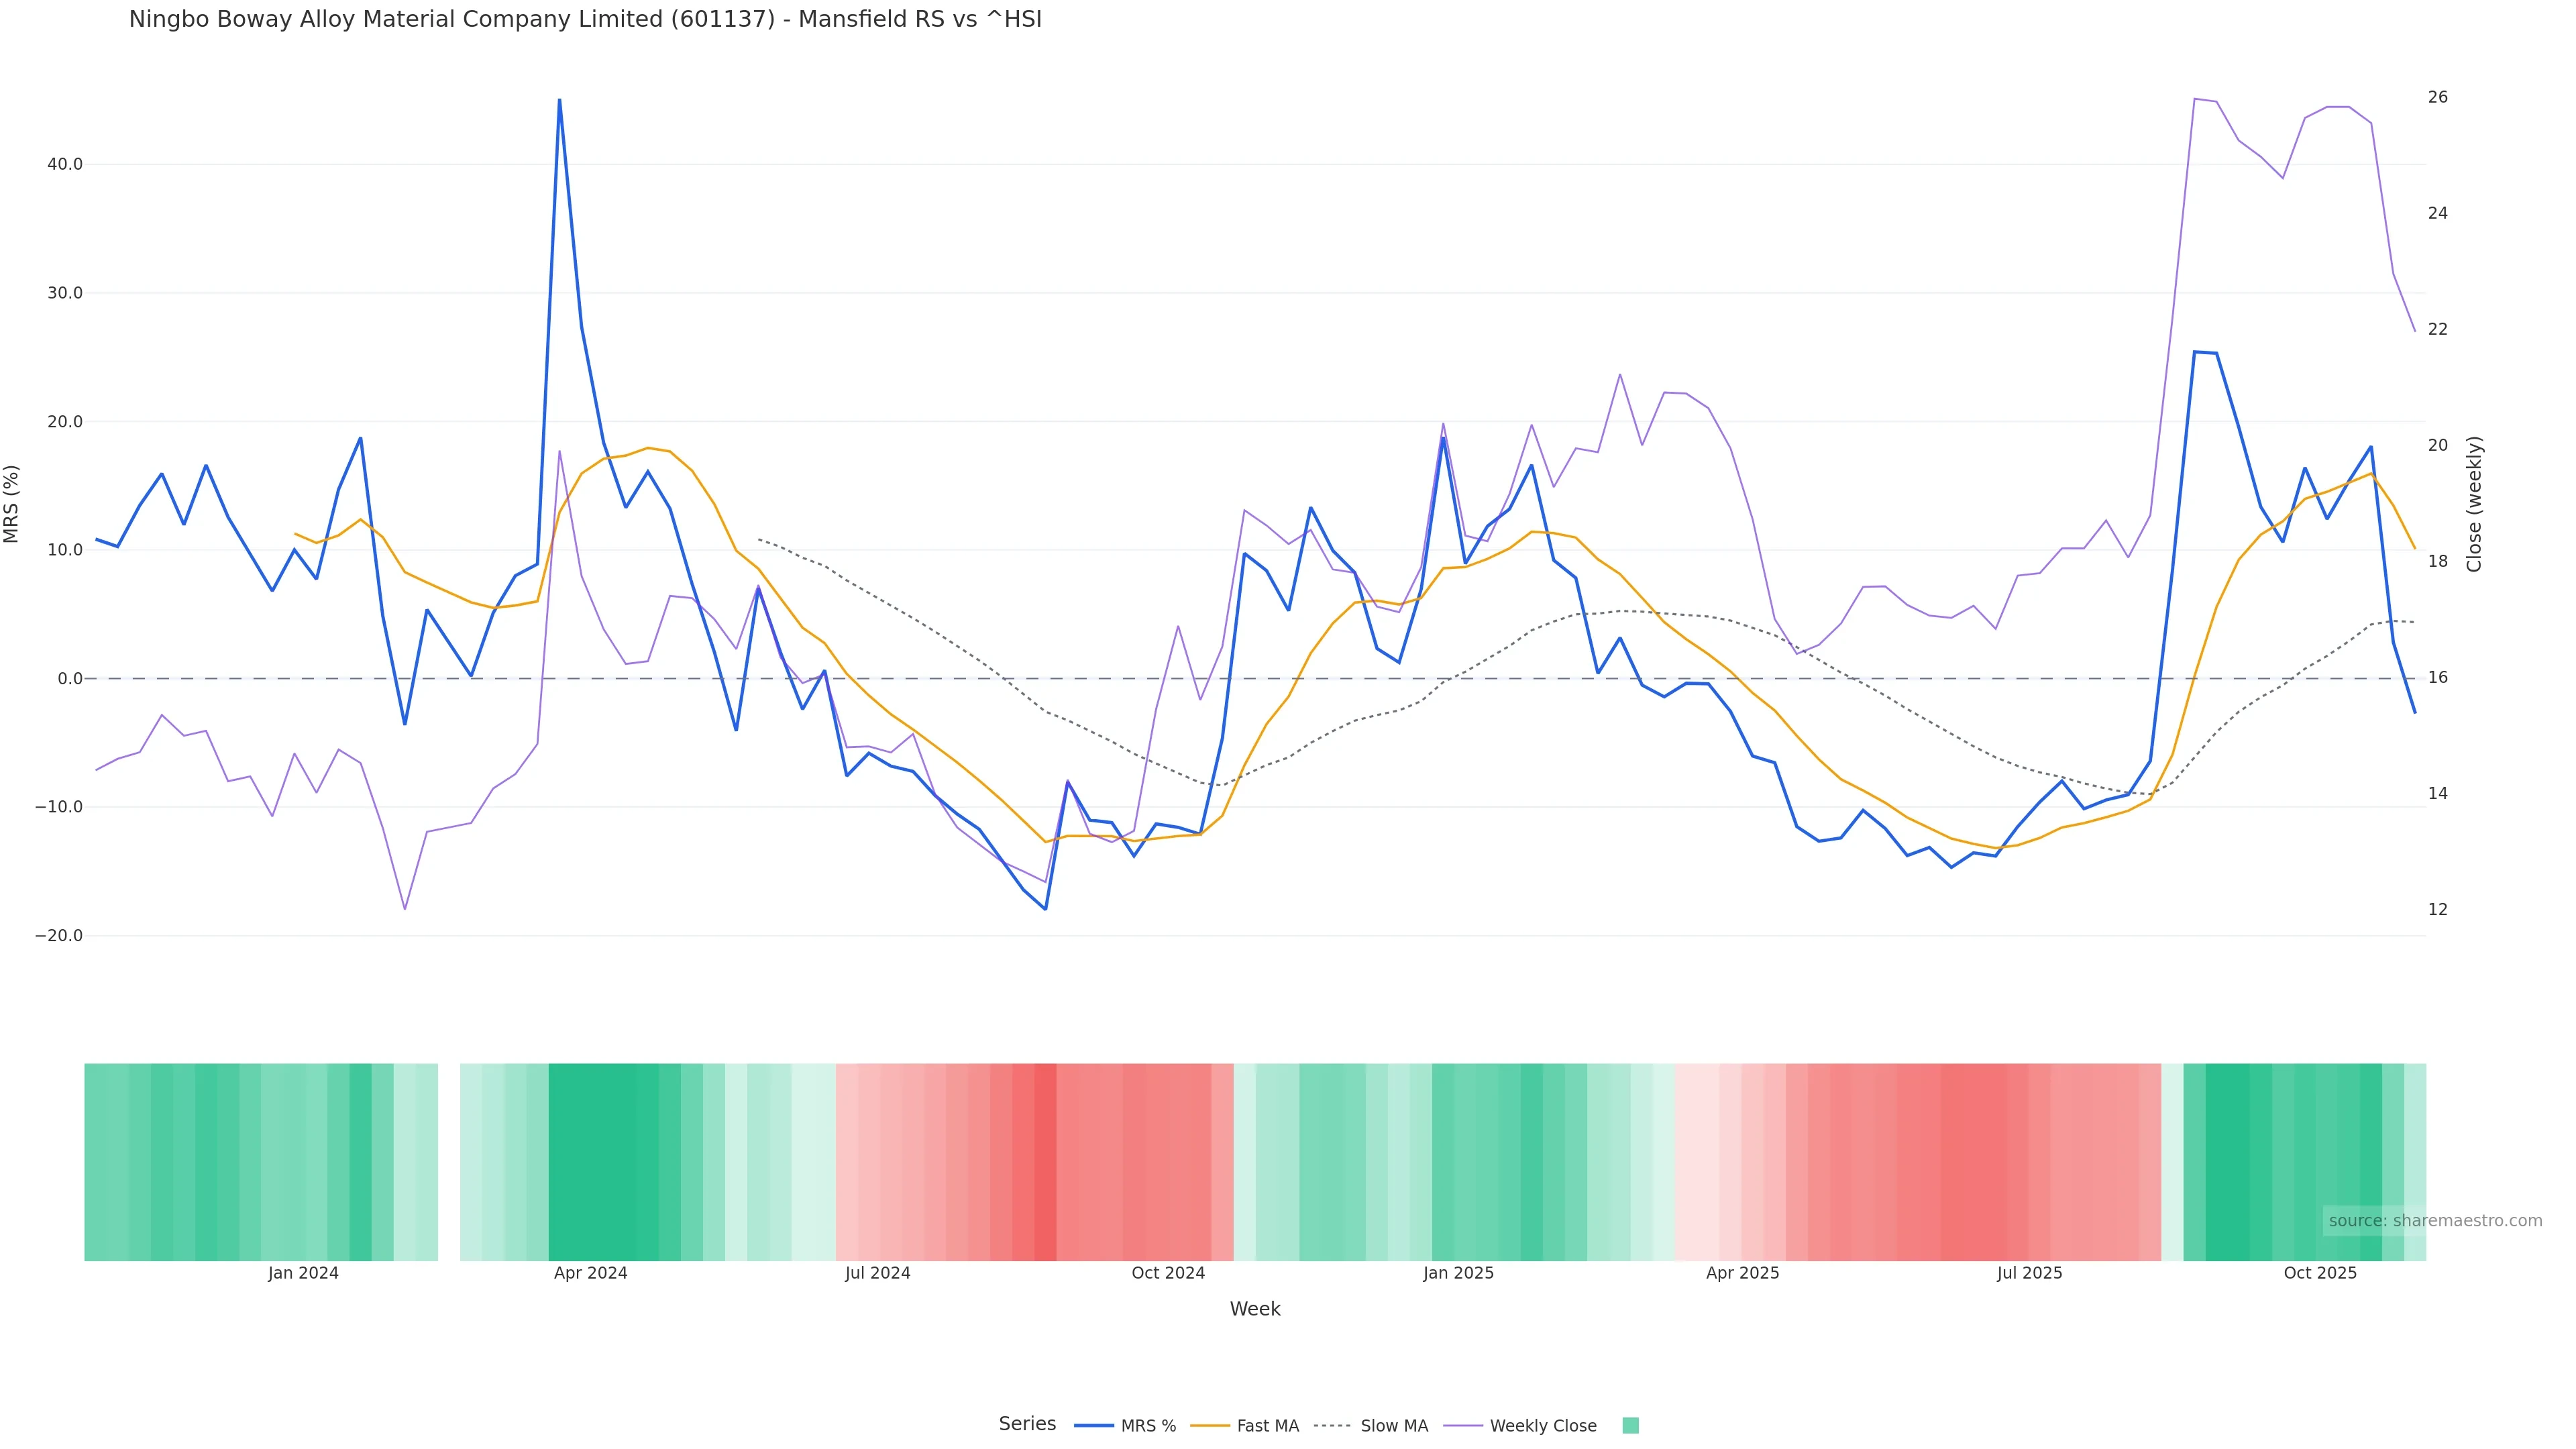
Task: Click the chart title text
Action: pyautogui.click(x=585, y=20)
